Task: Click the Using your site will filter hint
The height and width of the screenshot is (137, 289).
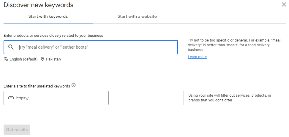Action: (x=230, y=98)
